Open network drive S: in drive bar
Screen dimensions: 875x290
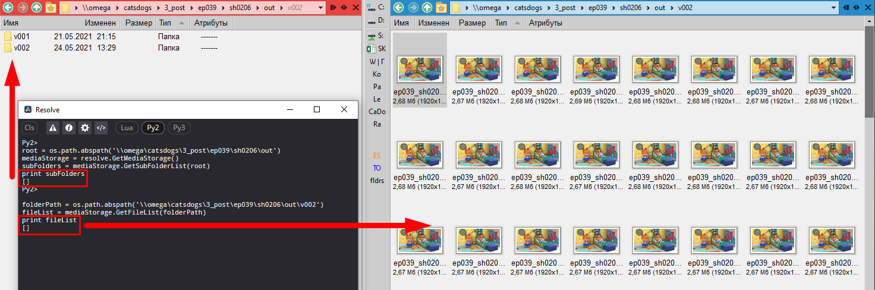pos(376,36)
